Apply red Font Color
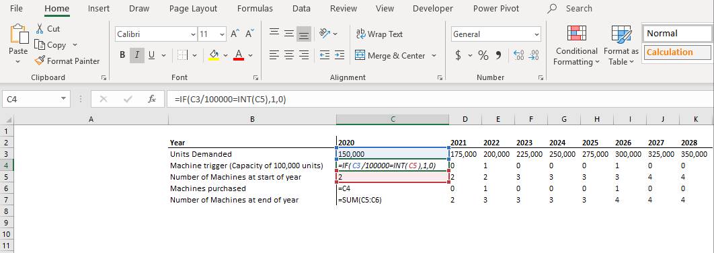This screenshot has height=253, width=714. [239, 55]
